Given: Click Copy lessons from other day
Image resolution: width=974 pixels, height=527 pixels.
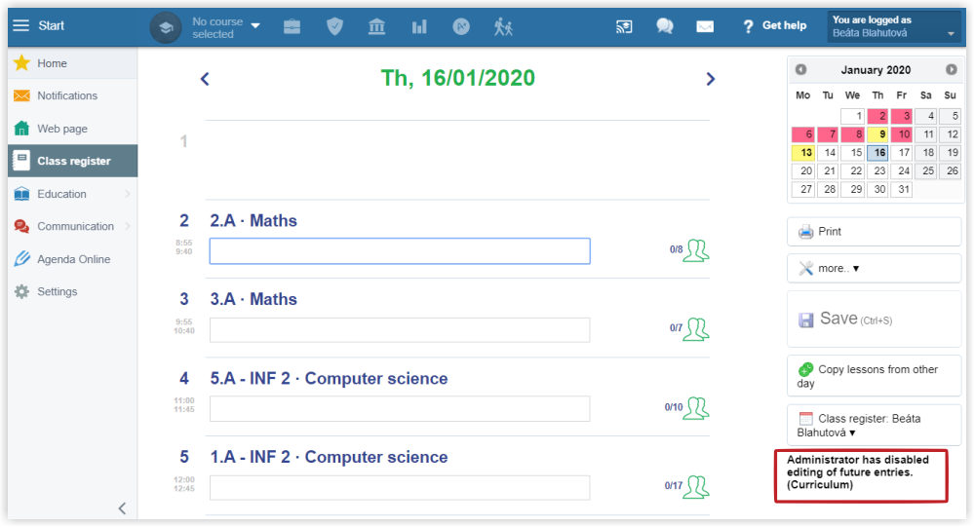Looking at the screenshot, I should pos(874,376).
